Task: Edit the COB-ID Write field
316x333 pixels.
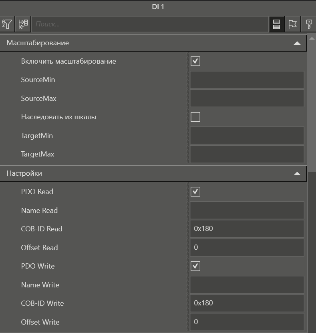Action: [x=247, y=303]
